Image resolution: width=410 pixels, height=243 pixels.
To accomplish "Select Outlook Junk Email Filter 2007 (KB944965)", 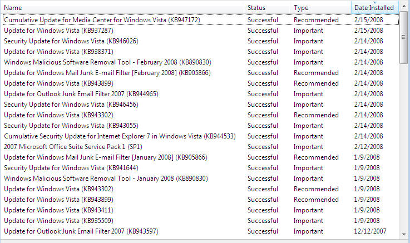I will click(x=81, y=94).
